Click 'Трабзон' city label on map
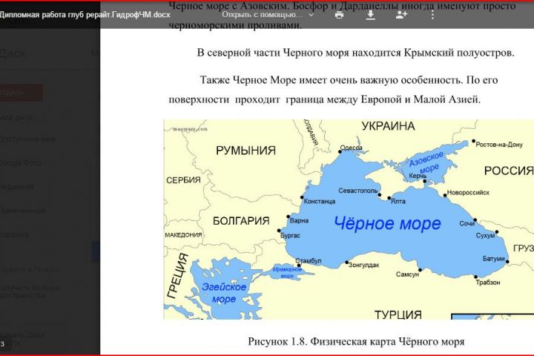The image size is (534, 356). [x=488, y=283]
